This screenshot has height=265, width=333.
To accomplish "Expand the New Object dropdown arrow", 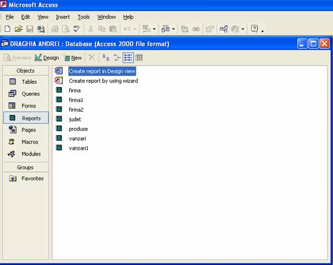I will point(244,29).
